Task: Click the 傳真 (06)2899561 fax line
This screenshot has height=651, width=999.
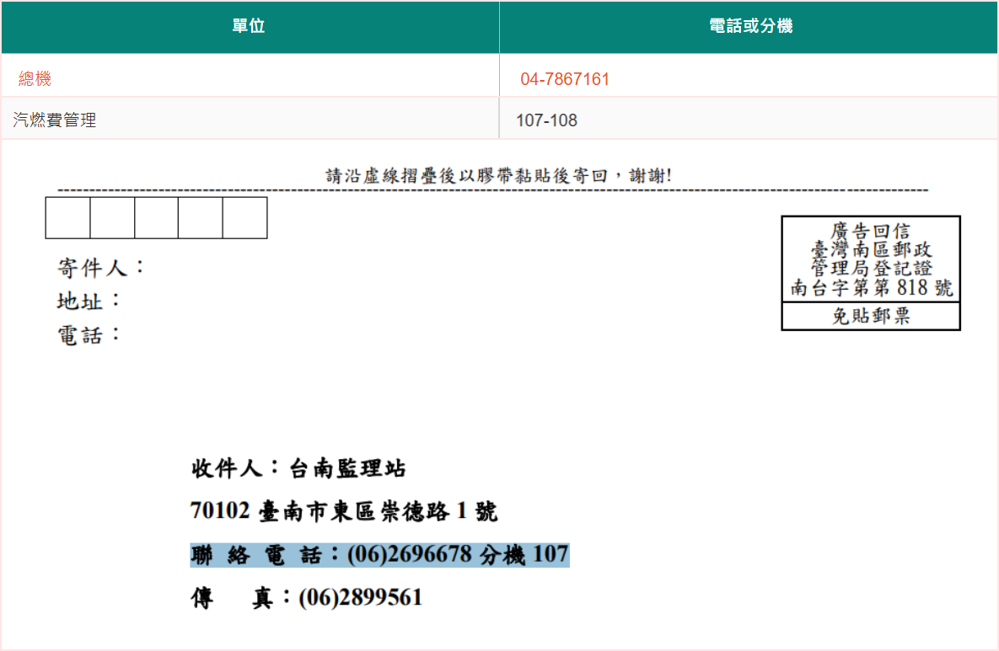Action: tap(307, 598)
